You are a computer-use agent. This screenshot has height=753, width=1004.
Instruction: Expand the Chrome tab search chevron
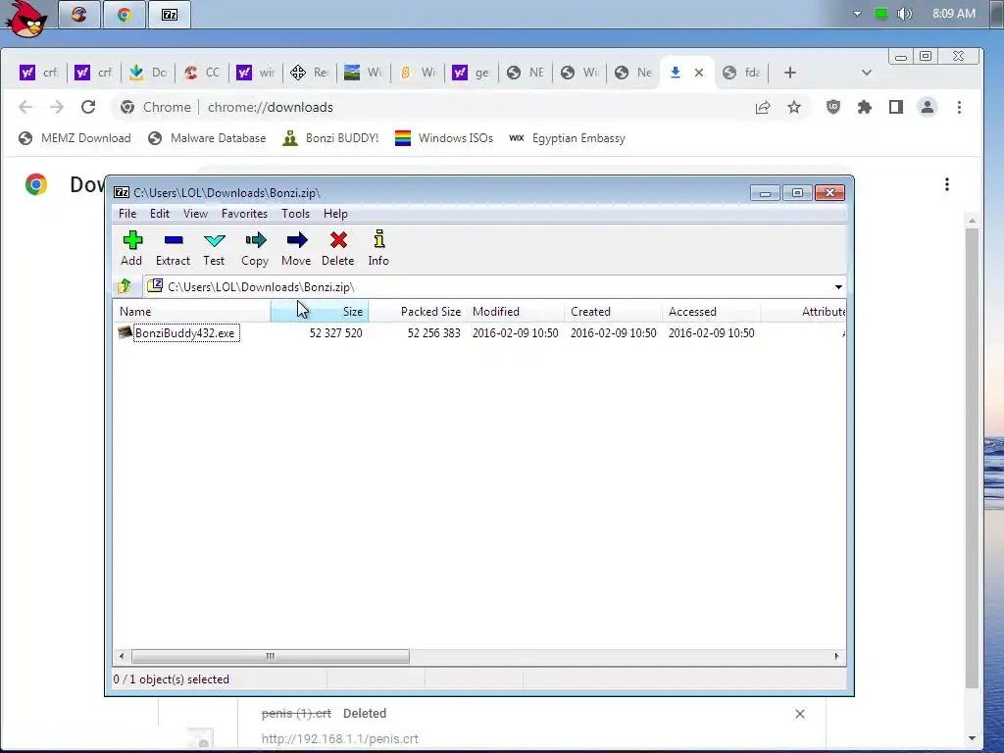click(x=867, y=73)
